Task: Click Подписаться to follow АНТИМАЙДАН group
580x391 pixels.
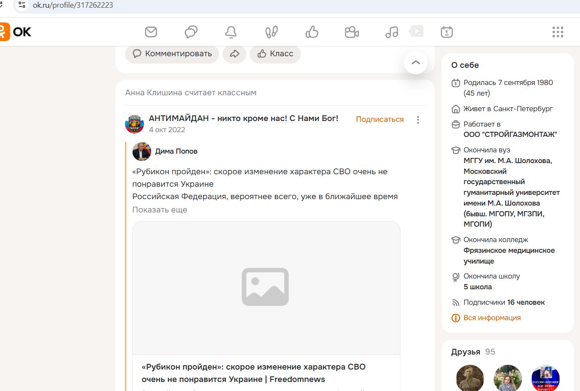Action: pyautogui.click(x=379, y=119)
